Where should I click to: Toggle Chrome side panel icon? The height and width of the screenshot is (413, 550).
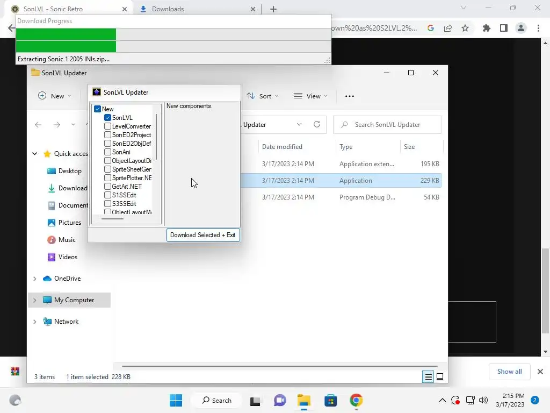pos(504,28)
